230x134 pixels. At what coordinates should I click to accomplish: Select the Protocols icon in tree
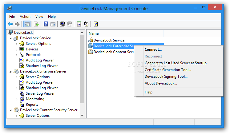coord(22,55)
